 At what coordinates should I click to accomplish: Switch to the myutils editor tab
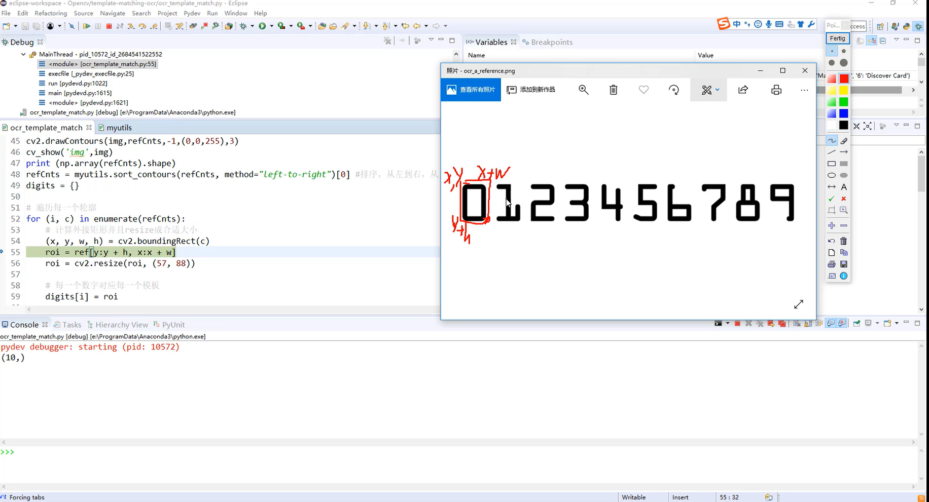pyautogui.click(x=115, y=128)
